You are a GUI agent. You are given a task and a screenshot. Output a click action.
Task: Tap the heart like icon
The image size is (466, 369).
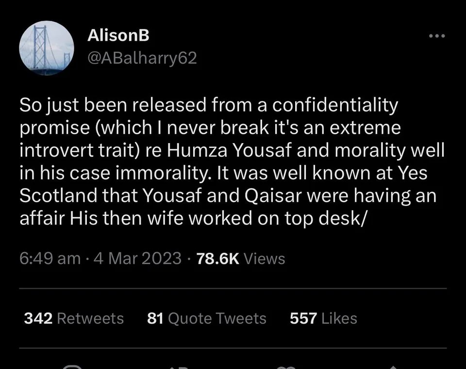click(285, 367)
